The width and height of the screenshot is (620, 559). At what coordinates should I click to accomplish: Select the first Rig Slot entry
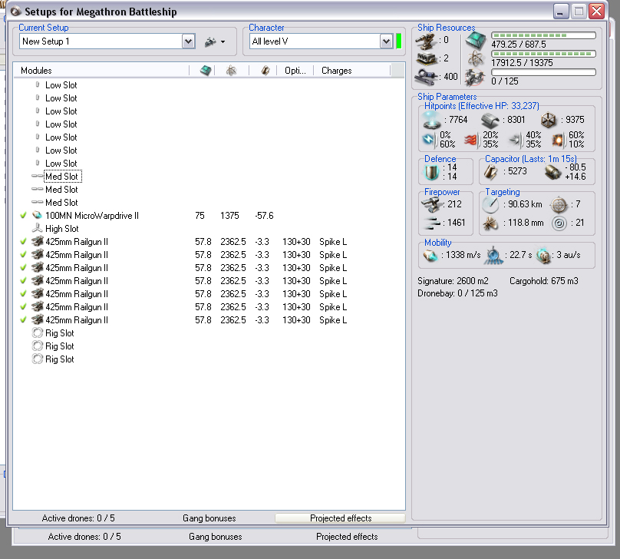[x=59, y=333]
